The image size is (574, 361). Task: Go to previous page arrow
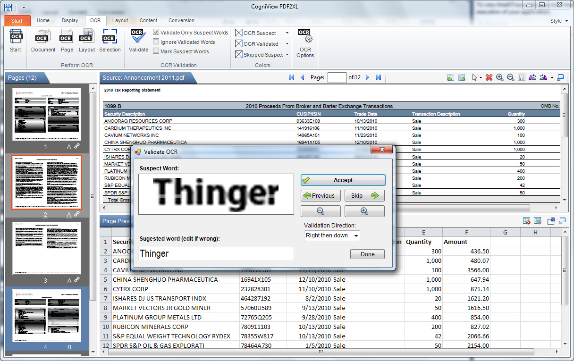[x=302, y=77]
